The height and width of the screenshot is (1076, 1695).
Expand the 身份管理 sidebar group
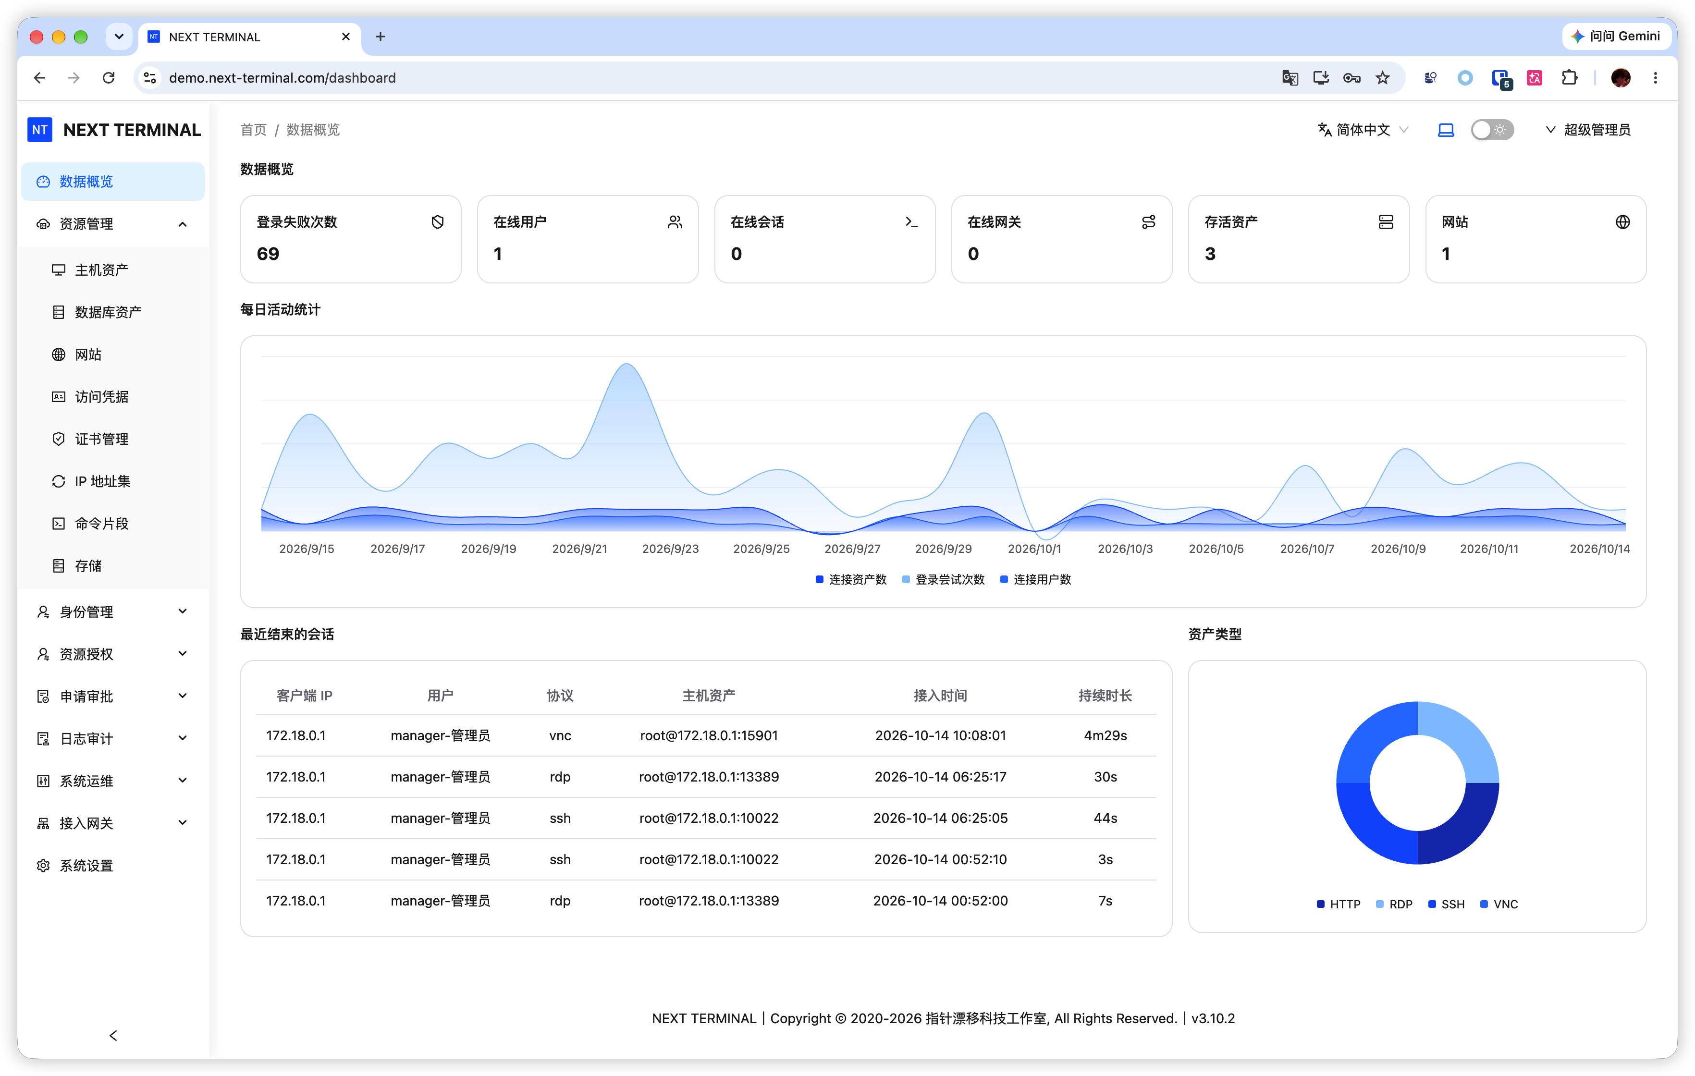pyautogui.click(x=112, y=611)
